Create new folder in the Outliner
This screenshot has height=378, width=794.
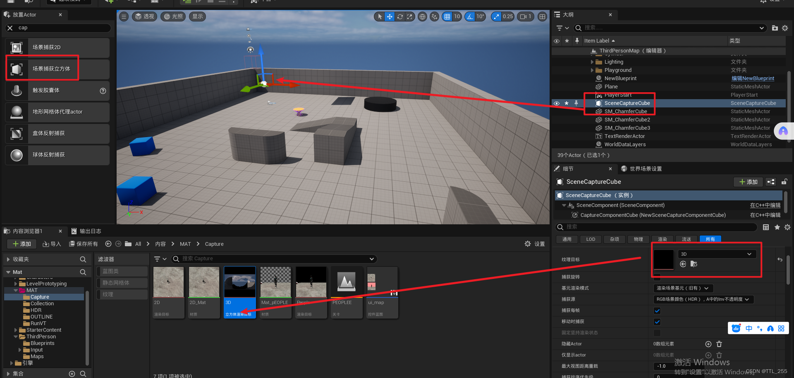click(x=775, y=28)
